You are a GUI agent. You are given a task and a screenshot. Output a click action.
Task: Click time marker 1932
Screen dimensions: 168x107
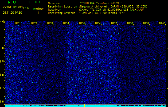34,23
